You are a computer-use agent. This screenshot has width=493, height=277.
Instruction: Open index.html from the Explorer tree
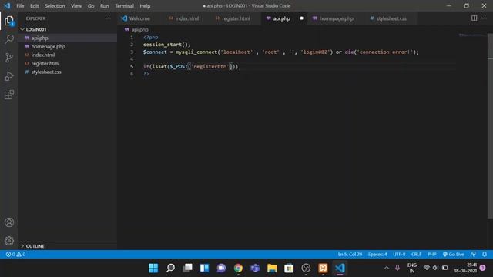[x=69, y=55]
